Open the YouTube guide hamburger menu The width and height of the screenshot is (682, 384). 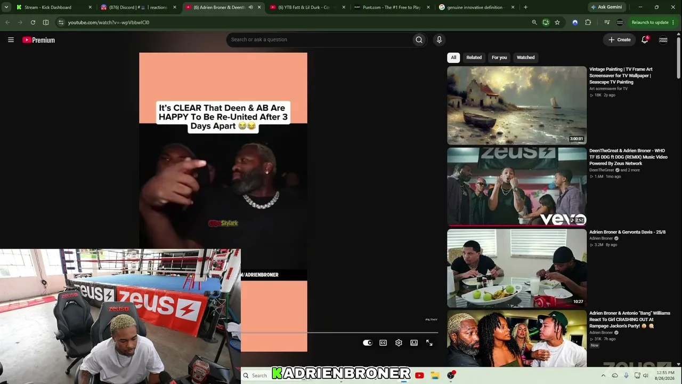[11, 39]
